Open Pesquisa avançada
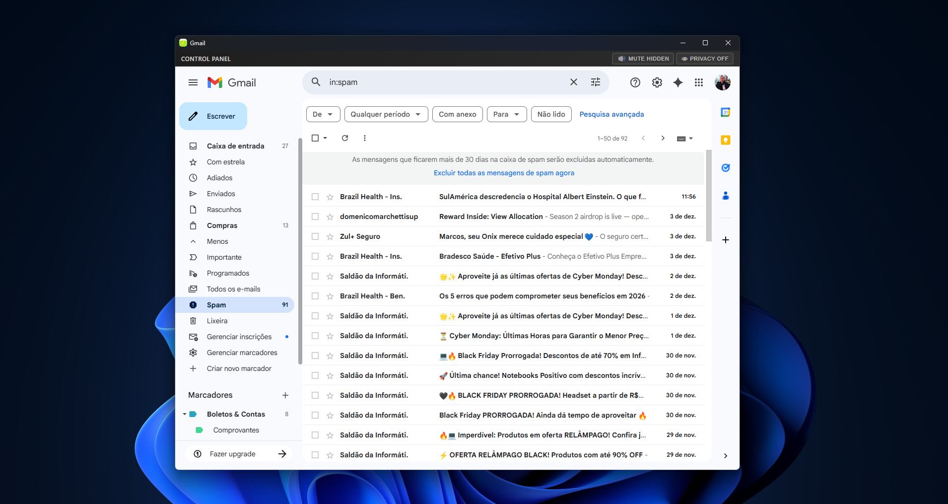 [x=611, y=114]
